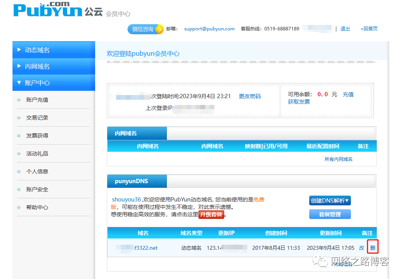Expand the 内网域名 sidebar section
This screenshot has height=279, width=402.
tap(53, 66)
